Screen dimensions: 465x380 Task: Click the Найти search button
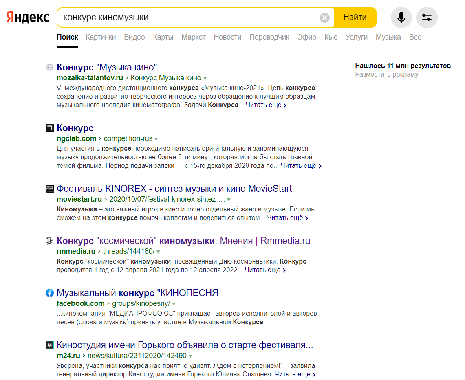(x=355, y=18)
